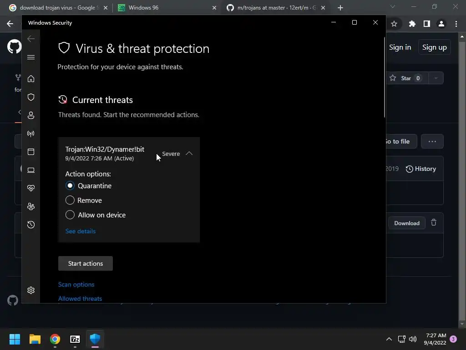The height and width of the screenshot is (350, 466).
Task: Open the clock and date in taskbar
Action: point(435,339)
